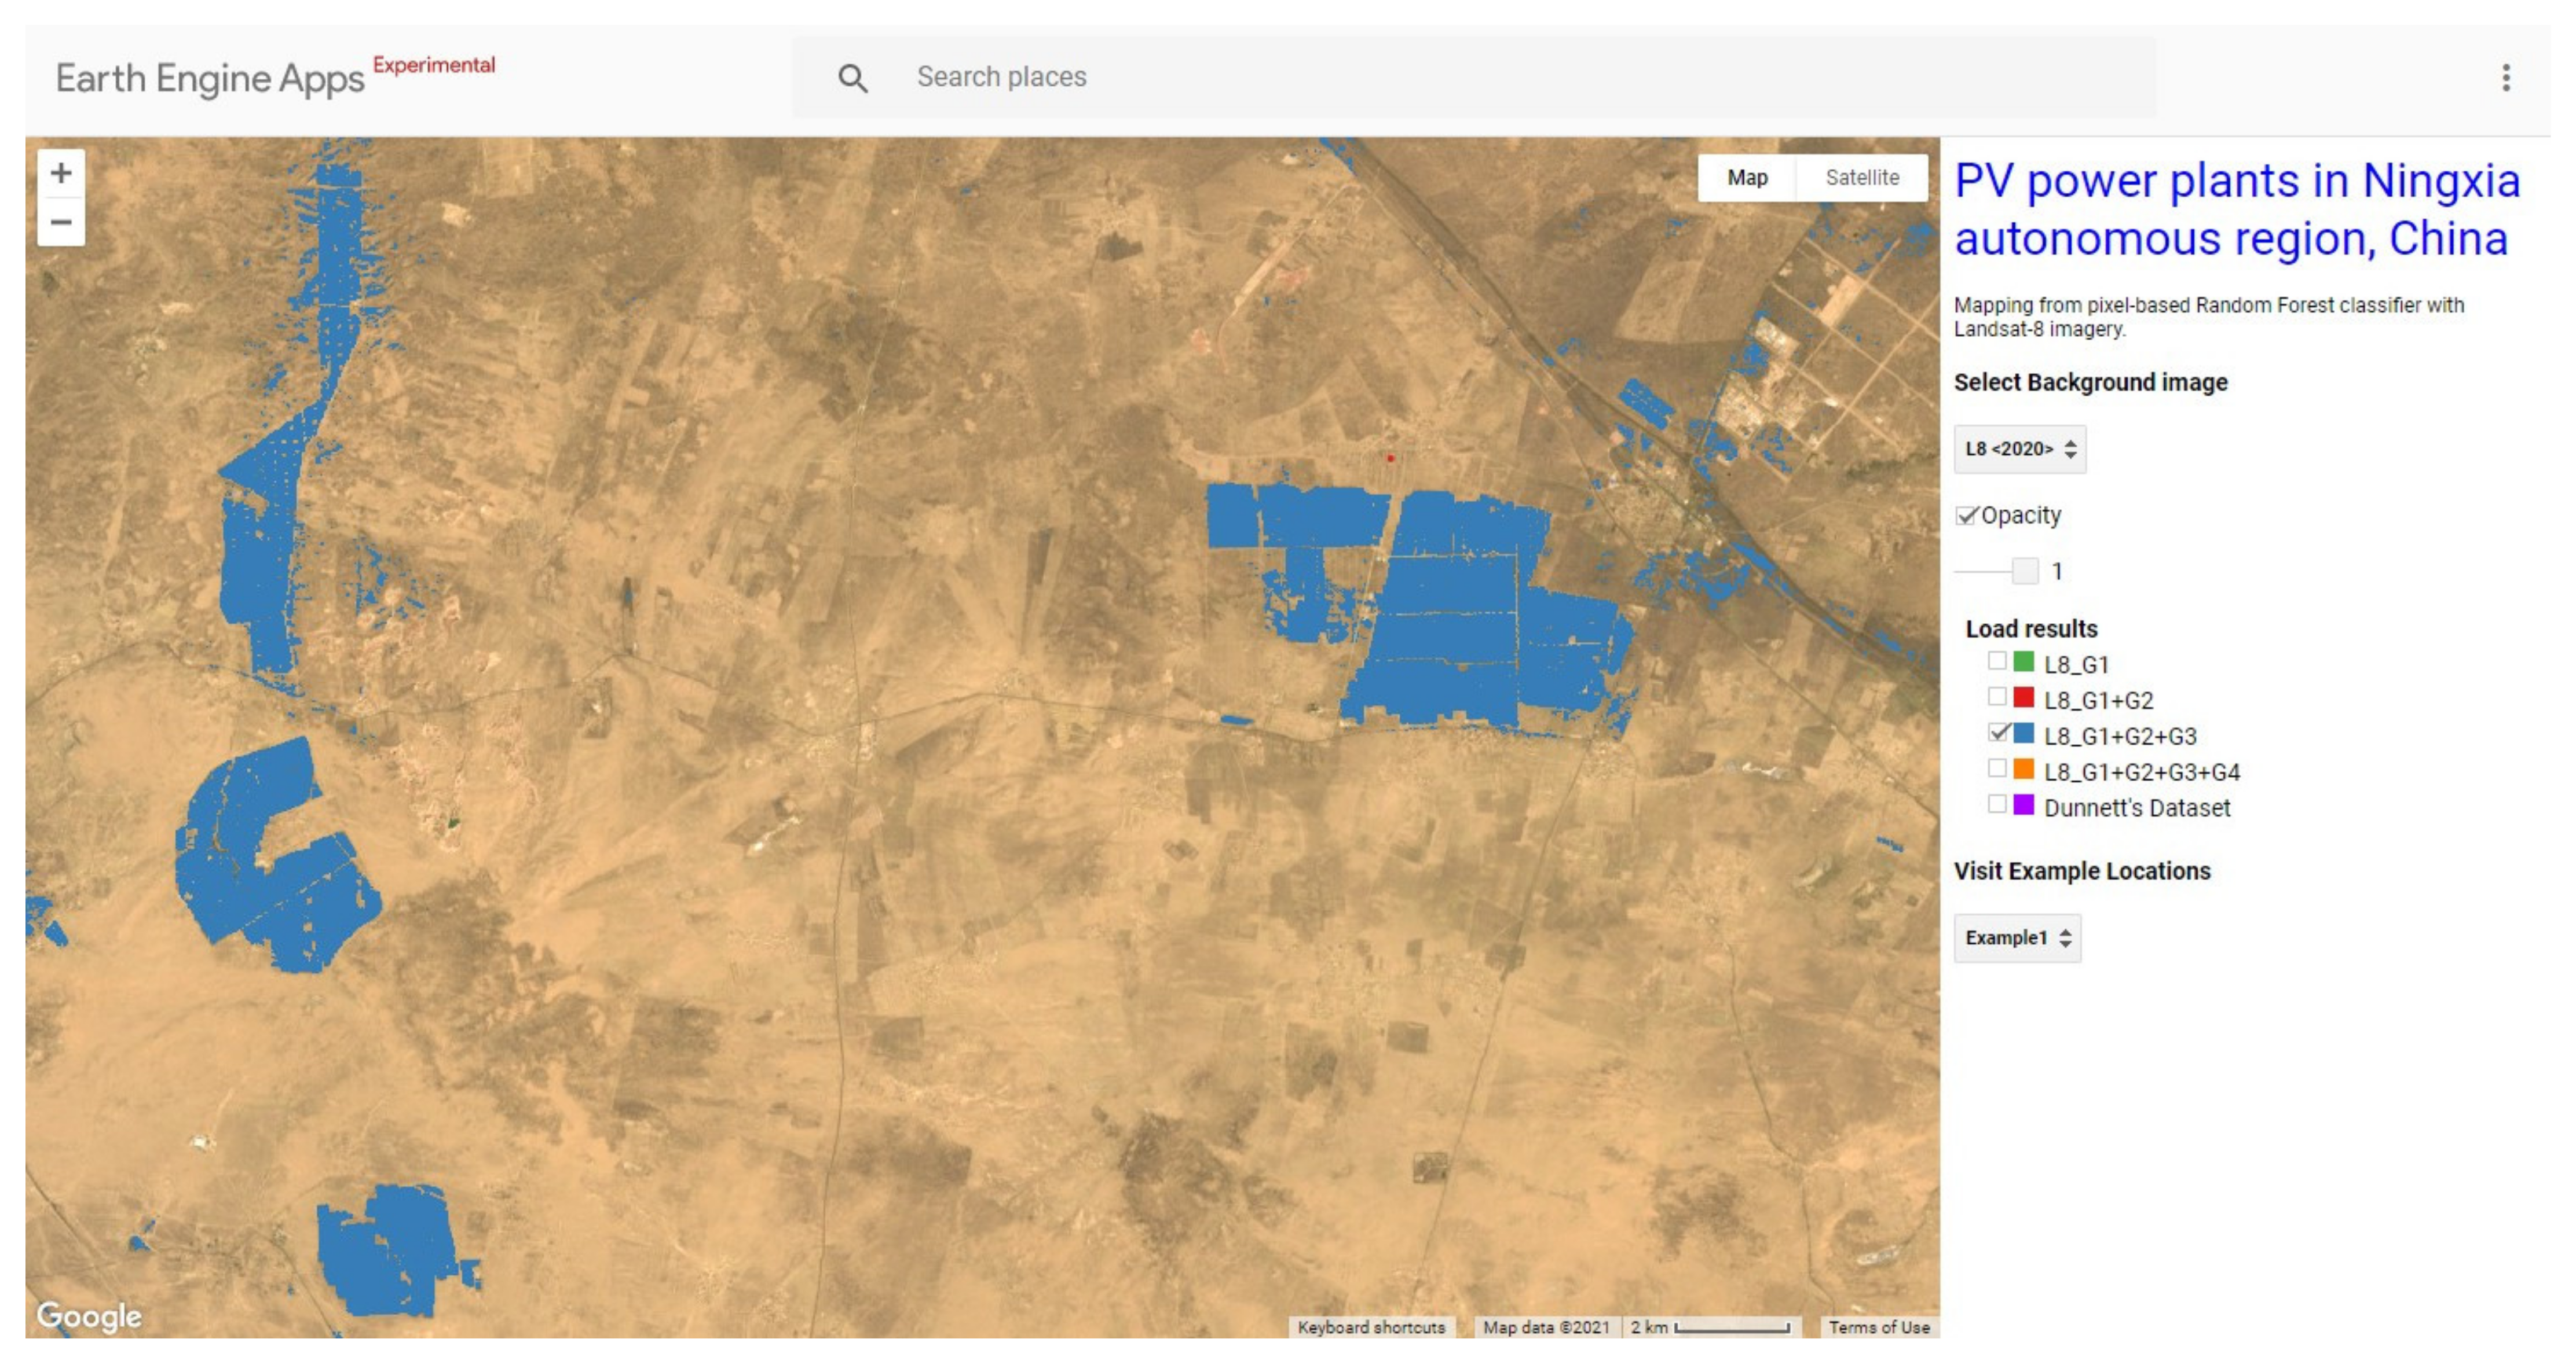This screenshot has height=1361, width=2576.
Task: Open the Example1 locations dropdown
Action: coord(2017,939)
